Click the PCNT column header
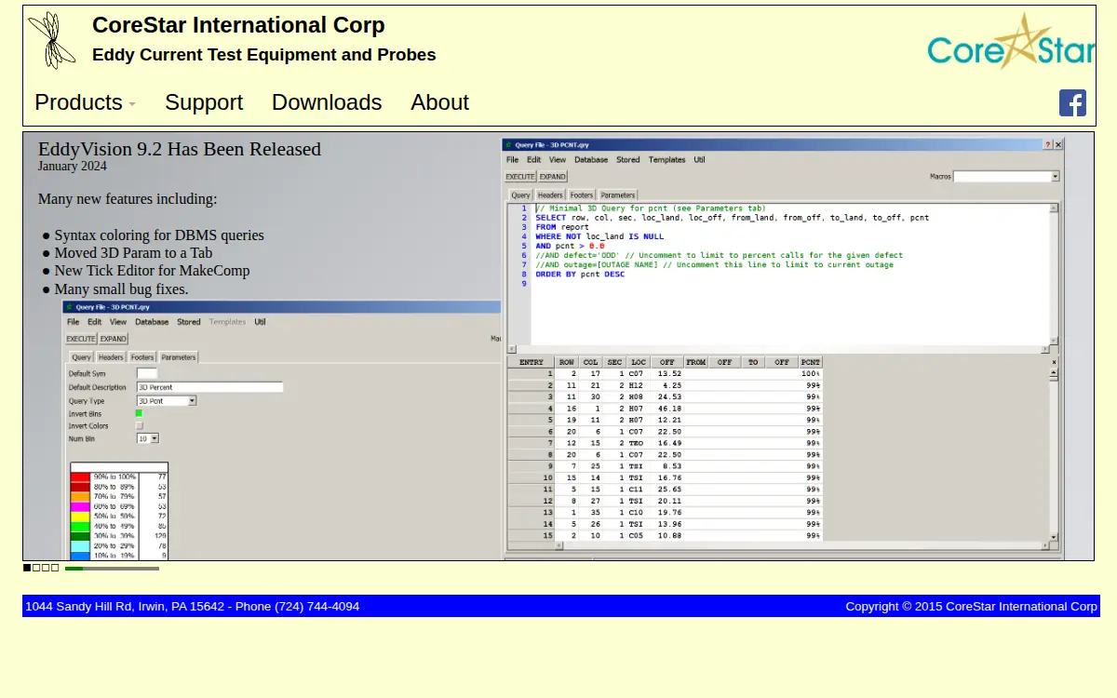The width and height of the screenshot is (1117, 698). click(810, 362)
